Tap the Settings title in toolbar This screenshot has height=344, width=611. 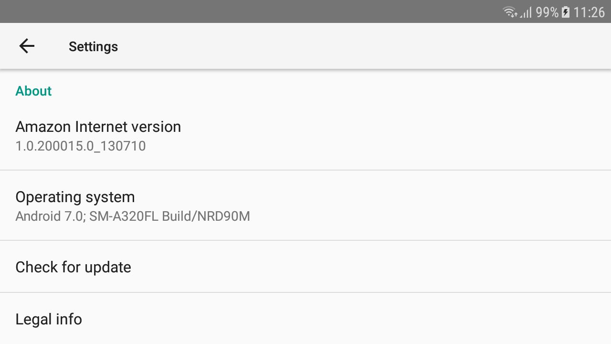pyautogui.click(x=93, y=46)
